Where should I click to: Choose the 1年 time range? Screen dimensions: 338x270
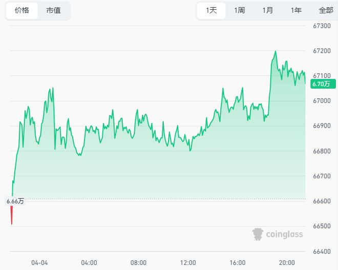[x=296, y=10]
